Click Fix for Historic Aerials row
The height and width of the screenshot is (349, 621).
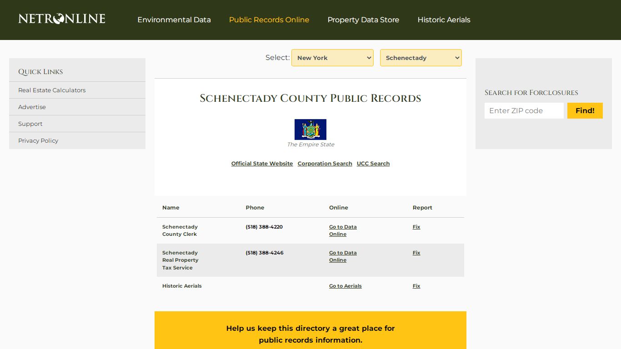click(416, 286)
